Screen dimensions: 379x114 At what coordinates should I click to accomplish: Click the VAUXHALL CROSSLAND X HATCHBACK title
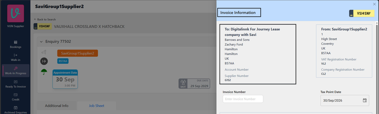[89, 27]
